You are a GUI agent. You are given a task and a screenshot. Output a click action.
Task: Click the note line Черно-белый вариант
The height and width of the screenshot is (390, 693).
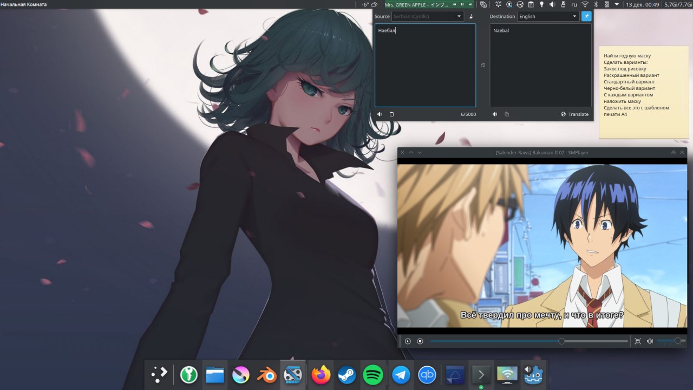629,88
